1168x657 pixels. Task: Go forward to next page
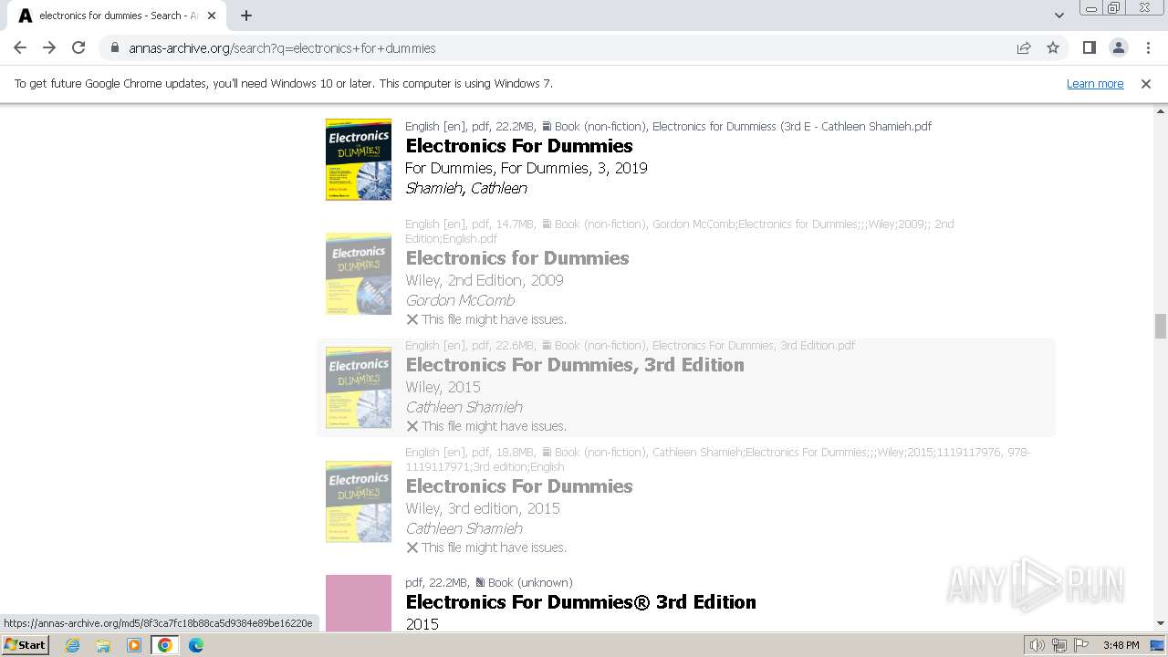click(49, 47)
